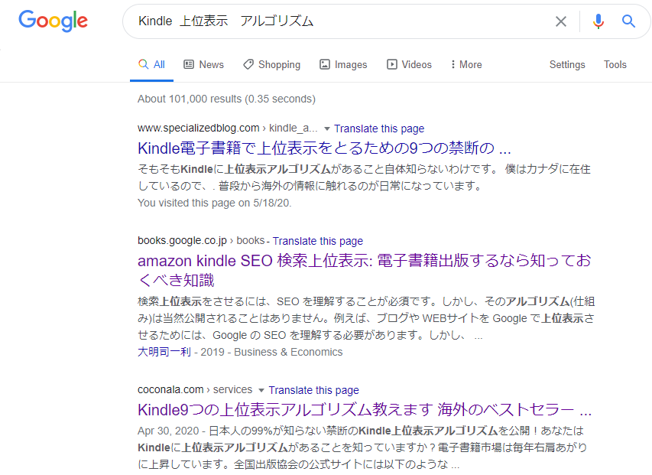
Task: Expand dropdown arrow beside coconala.com URL
Action: 261,390
